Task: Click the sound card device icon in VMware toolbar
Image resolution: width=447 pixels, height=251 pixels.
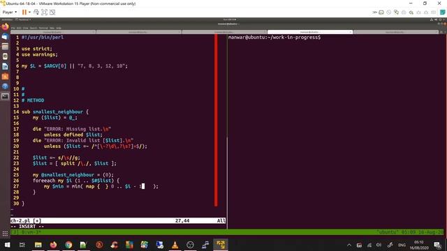Action: pyautogui.click(x=411, y=13)
